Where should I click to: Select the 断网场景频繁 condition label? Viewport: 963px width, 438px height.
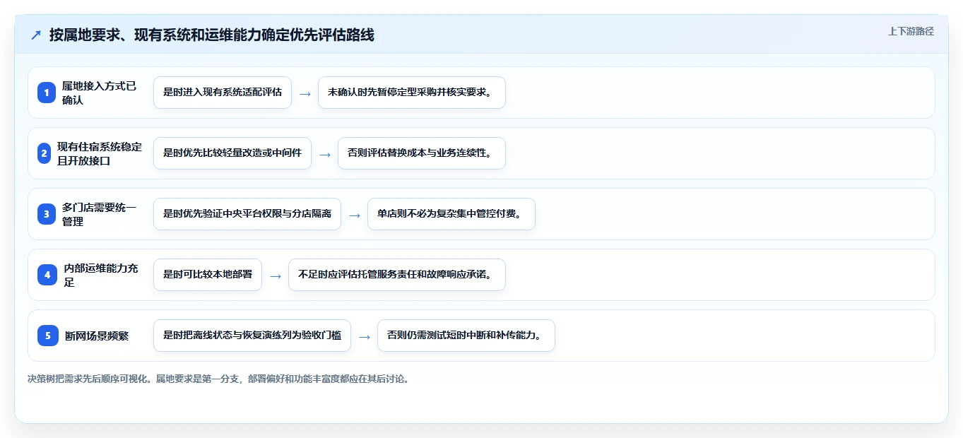[97, 336]
